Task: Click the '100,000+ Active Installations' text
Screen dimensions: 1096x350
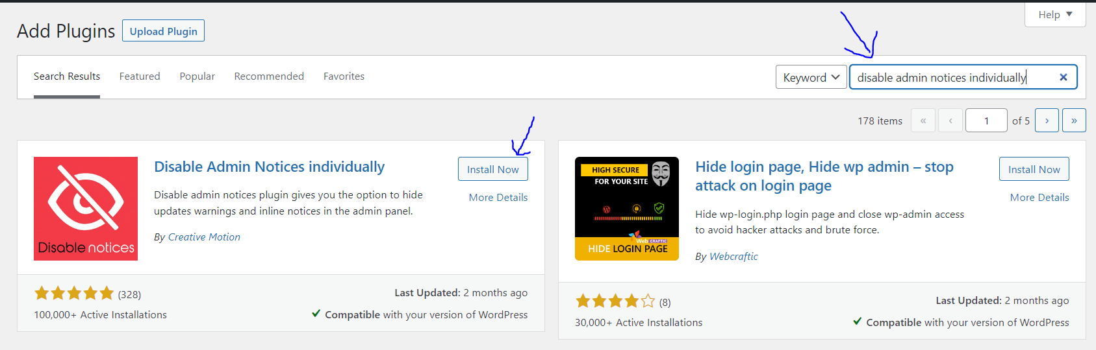Action: [101, 315]
